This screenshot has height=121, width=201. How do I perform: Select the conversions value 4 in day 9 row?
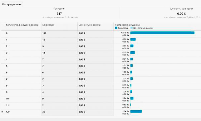pyautogui.click(x=43, y=92)
